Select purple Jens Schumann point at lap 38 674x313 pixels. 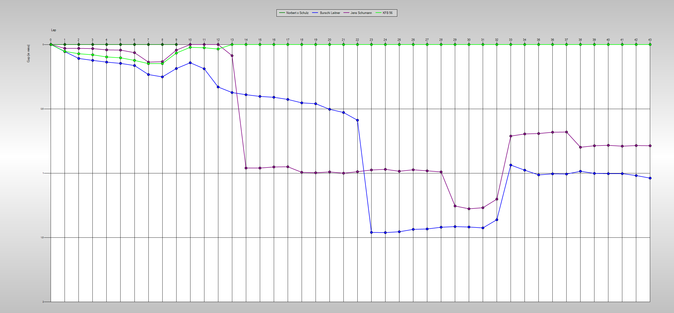tap(581, 147)
